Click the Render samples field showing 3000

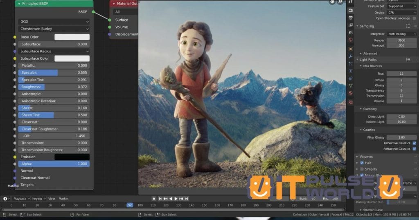401,40
